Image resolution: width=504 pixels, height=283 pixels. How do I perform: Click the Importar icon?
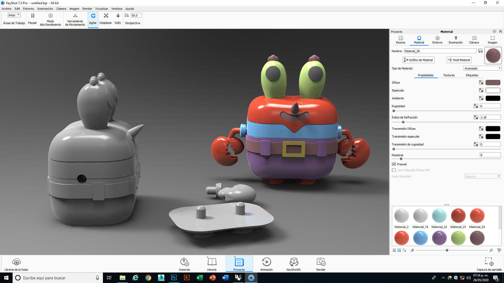pos(185,262)
